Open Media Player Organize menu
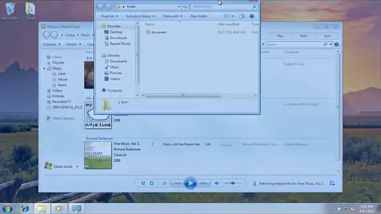Screen dimensions: 381x214 52,45
